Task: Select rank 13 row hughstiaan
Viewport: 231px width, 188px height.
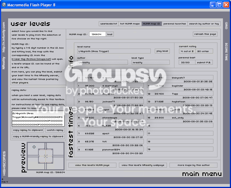Action: coord(180,101)
